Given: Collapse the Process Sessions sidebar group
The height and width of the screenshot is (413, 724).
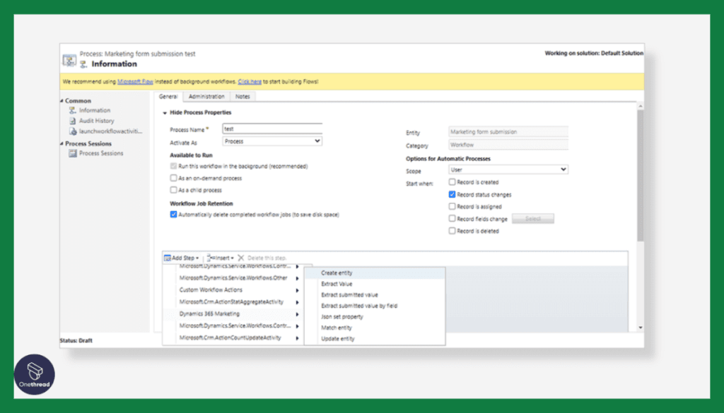Looking at the screenshot, I should [62, 143].
